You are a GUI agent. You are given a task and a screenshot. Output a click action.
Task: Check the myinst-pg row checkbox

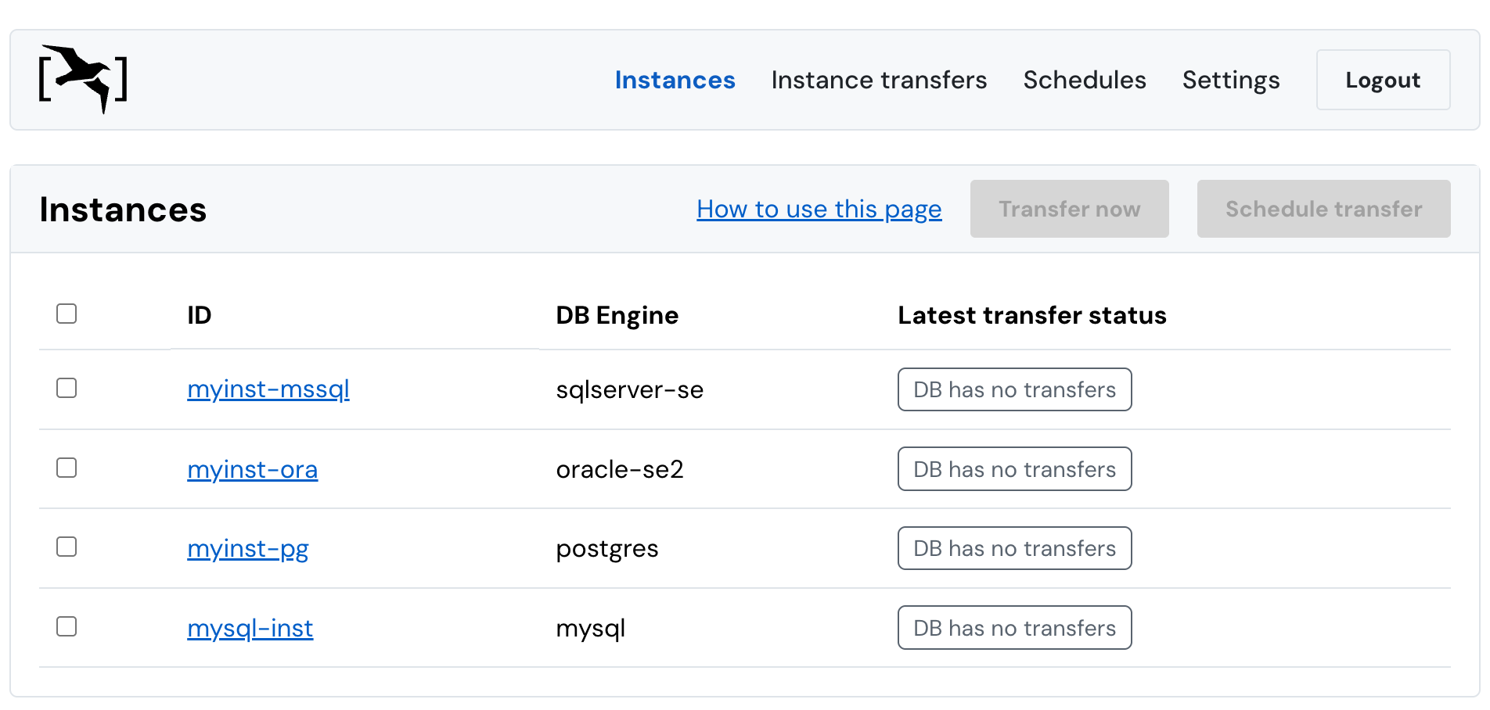tap(67, 547)
